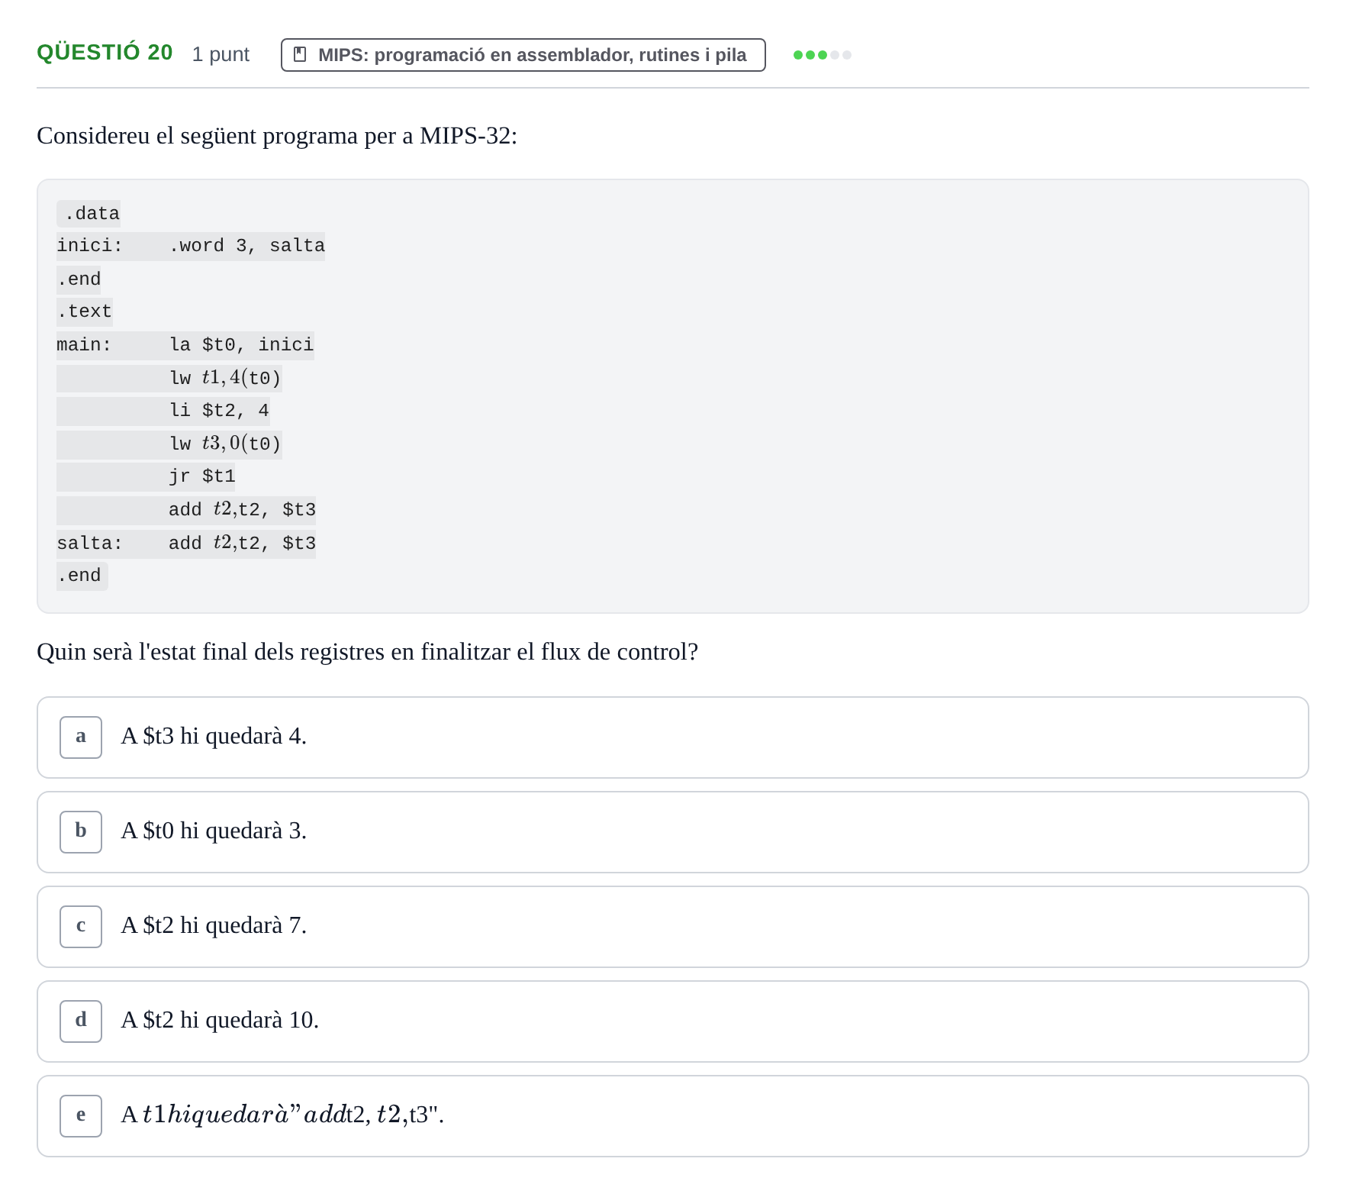Viewport: 1346px width, 1194px height.
Task: Click answer text 'A $t3 hi quedarà 4.'
Action: tap(214, 736)
